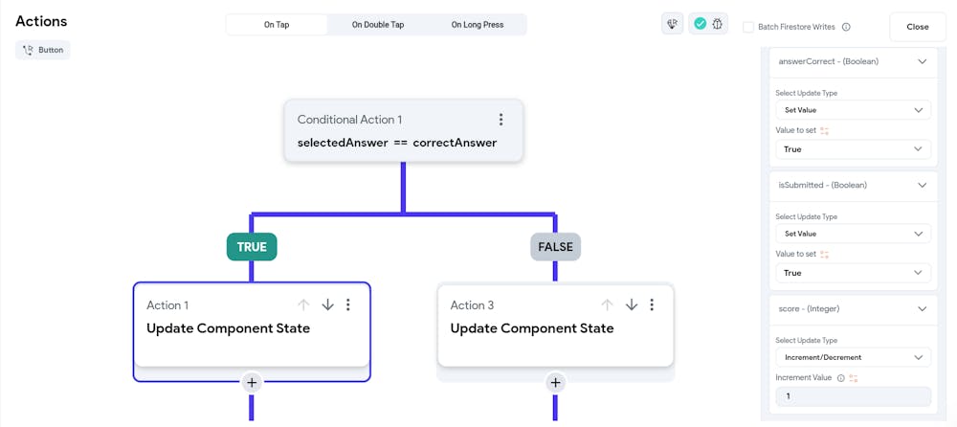This screenshot has width=957, height=427.
Task: Click the Batch Firestore Writes info icon
Action: tap(846, 27)
